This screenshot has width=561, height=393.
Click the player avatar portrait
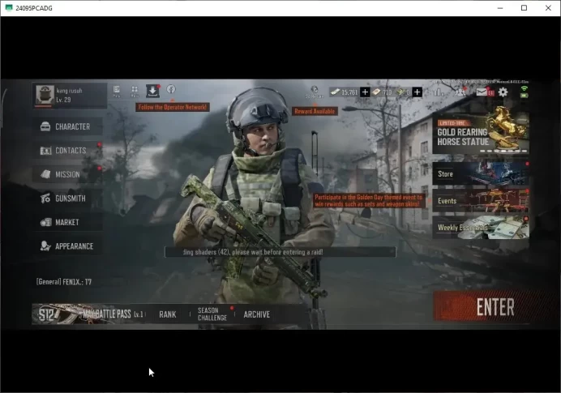coord(45,95)
